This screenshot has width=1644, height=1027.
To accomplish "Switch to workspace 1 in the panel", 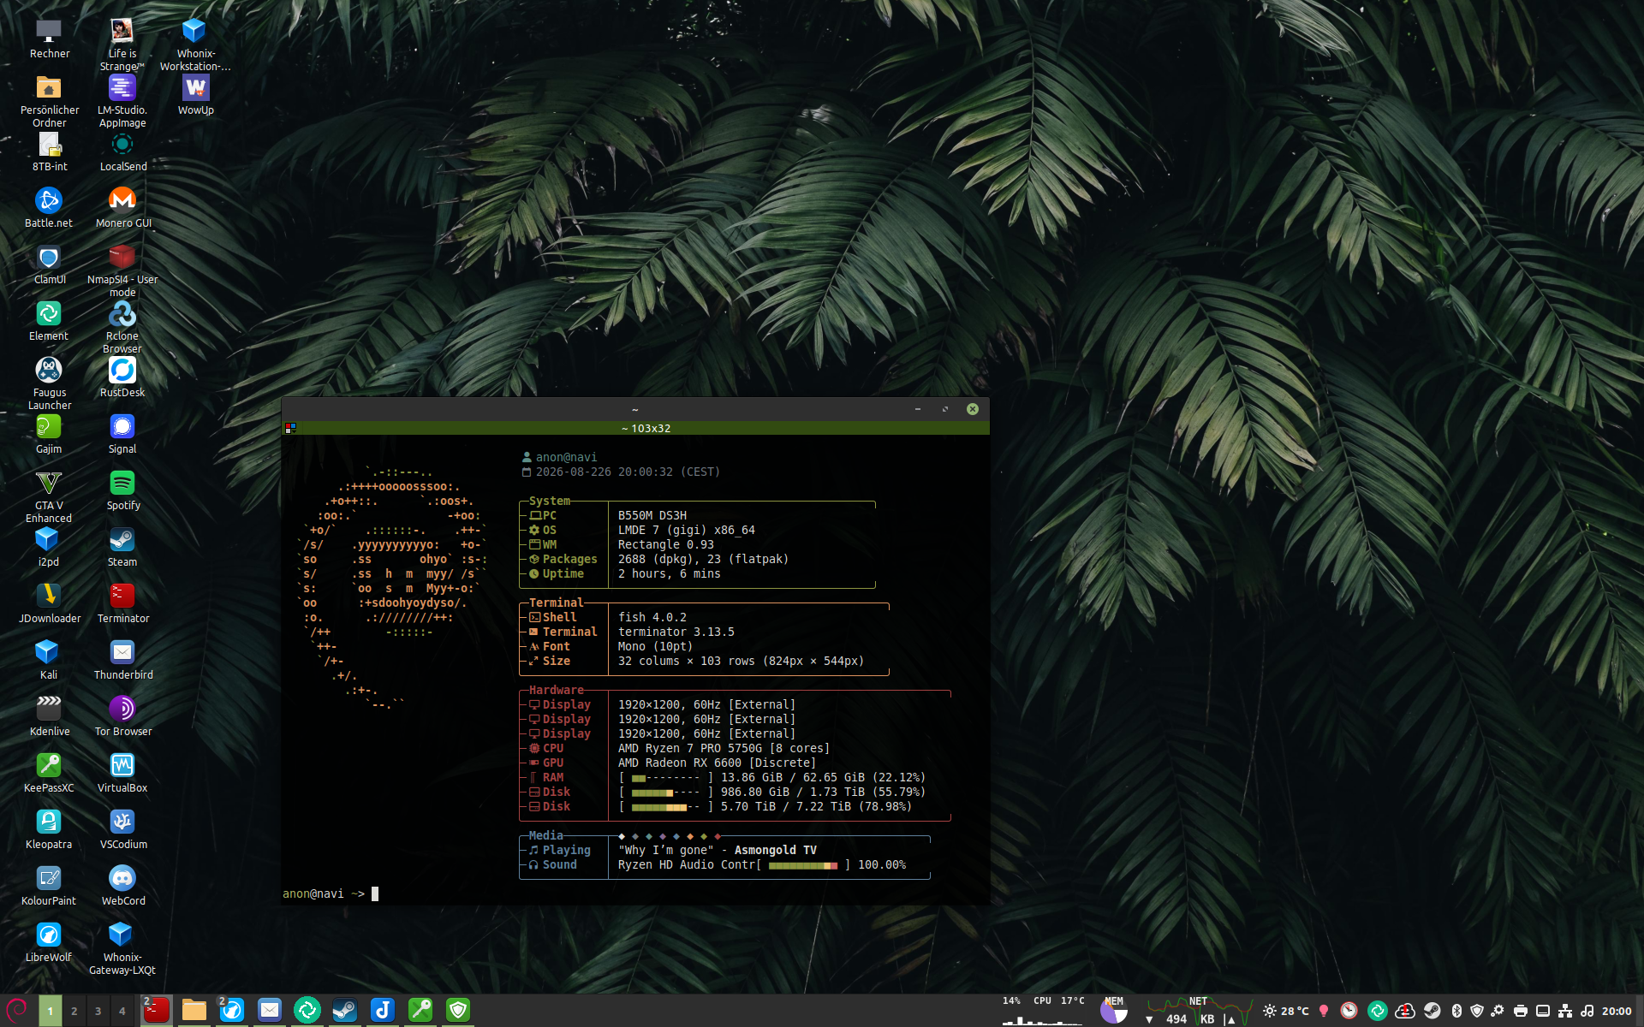I will pyautogui.click(x=50, y=1011).
